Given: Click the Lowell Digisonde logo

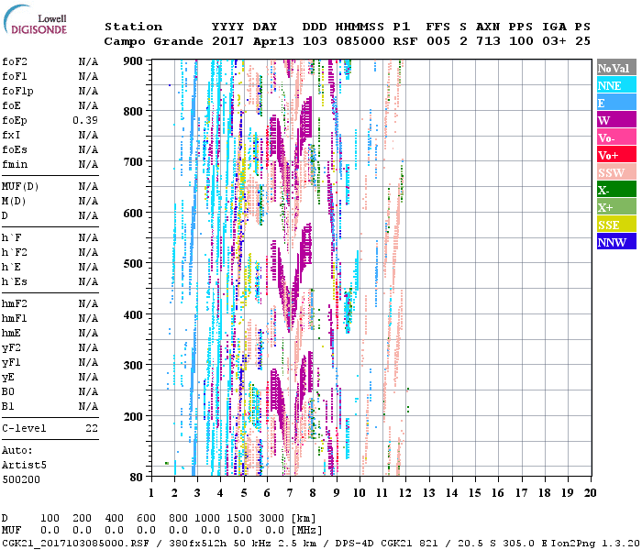Looking at the screenshot, I should pos(35,19).
